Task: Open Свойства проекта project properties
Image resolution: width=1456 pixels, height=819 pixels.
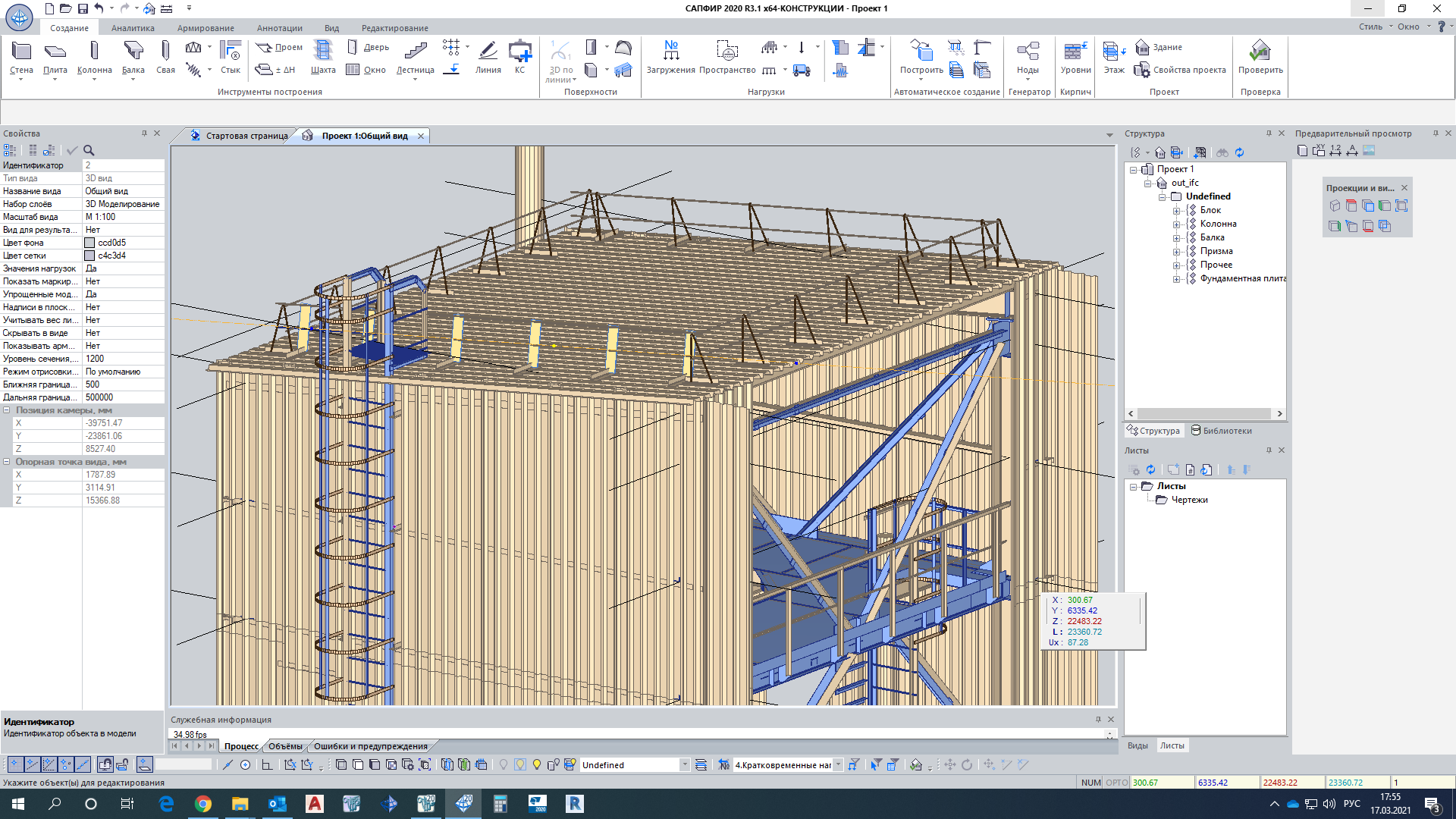Action: pos(1180,70)
